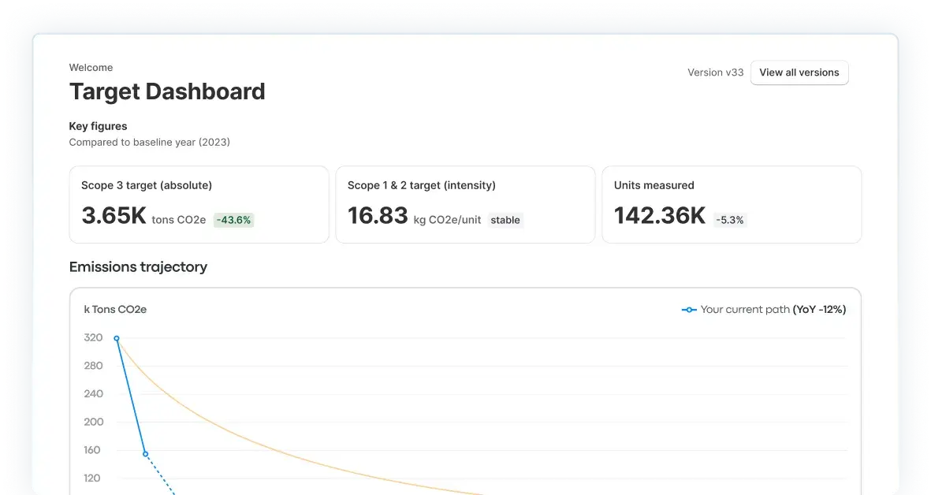931x495 pixels.
Task: Click the 280 y-axis label
Action: tap(93, 366)
